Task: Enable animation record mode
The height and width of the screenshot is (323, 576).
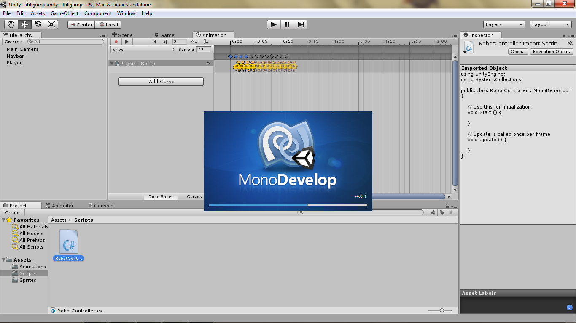Action: [x=116, y=42]
